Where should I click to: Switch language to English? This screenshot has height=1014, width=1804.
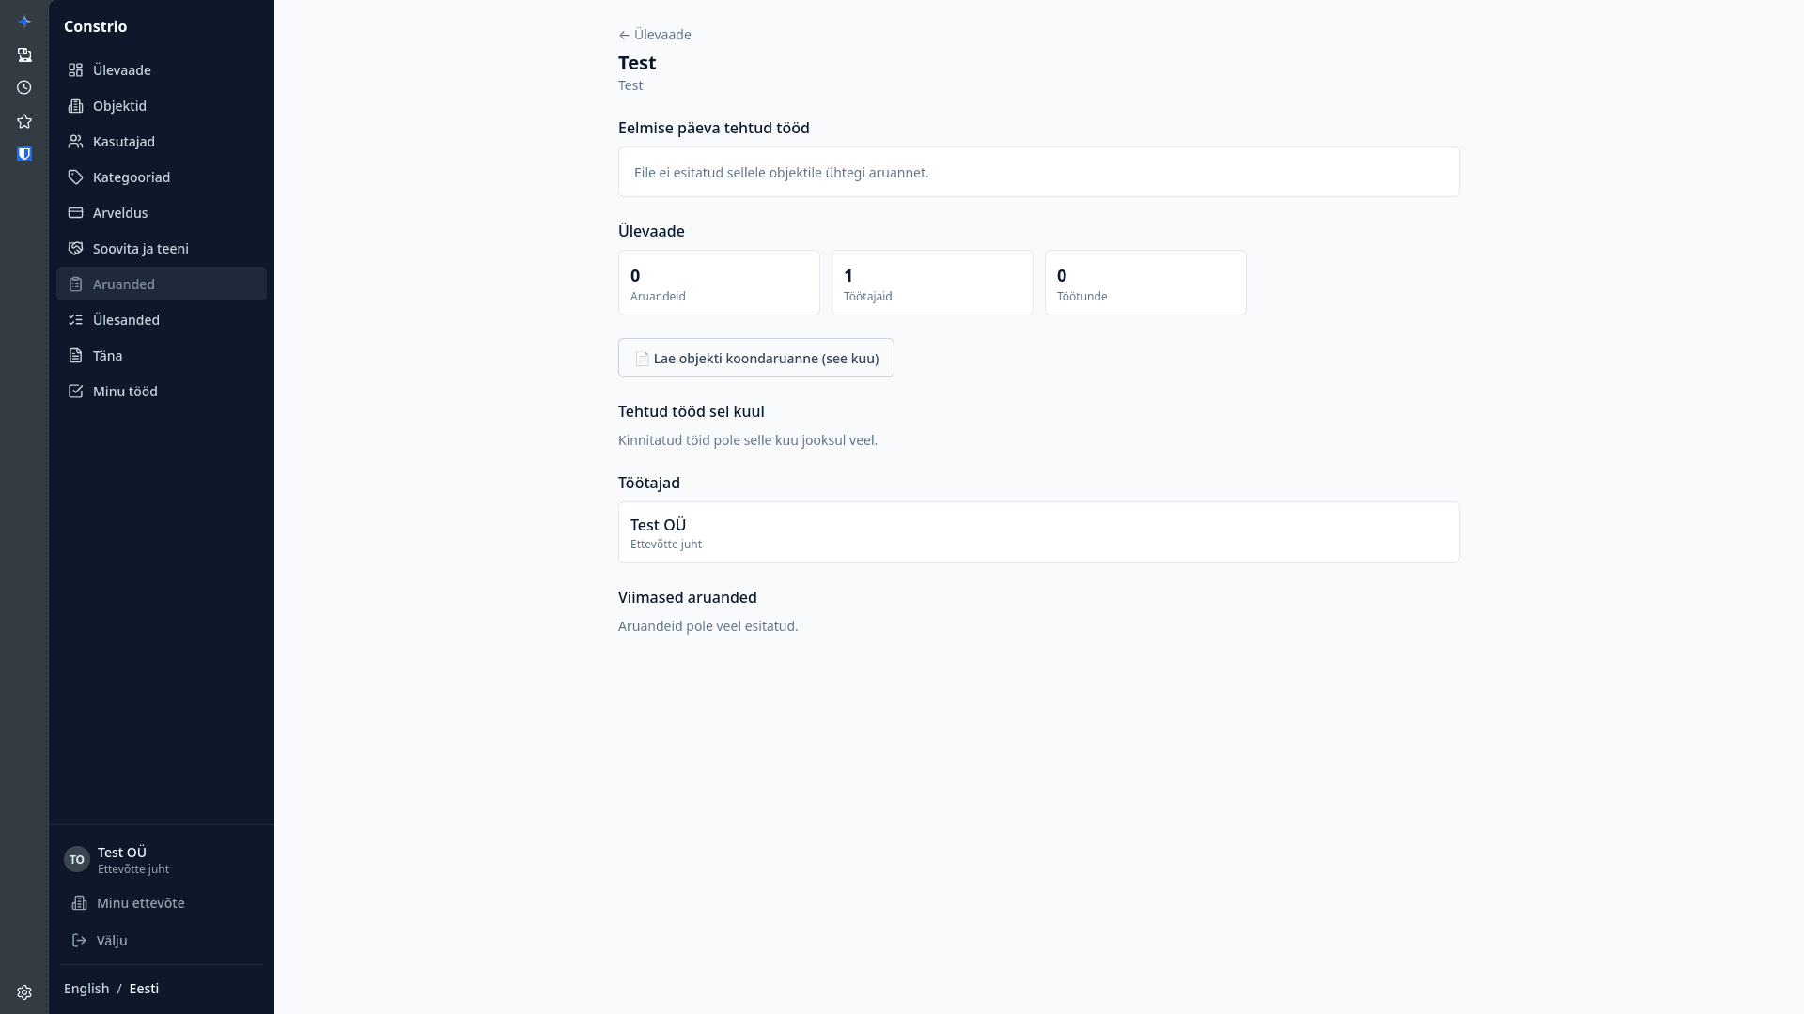click(x=86, y=989)
